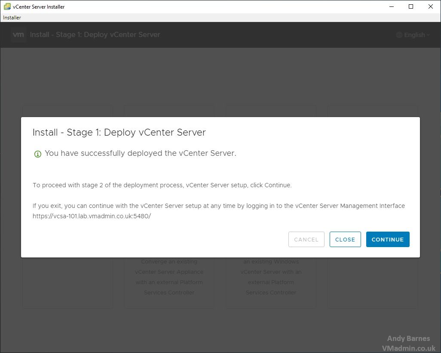Click the globe icon beside English

point(399,35)
